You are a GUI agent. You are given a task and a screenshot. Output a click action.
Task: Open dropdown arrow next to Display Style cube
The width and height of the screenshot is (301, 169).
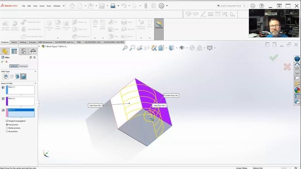(176, 48)
